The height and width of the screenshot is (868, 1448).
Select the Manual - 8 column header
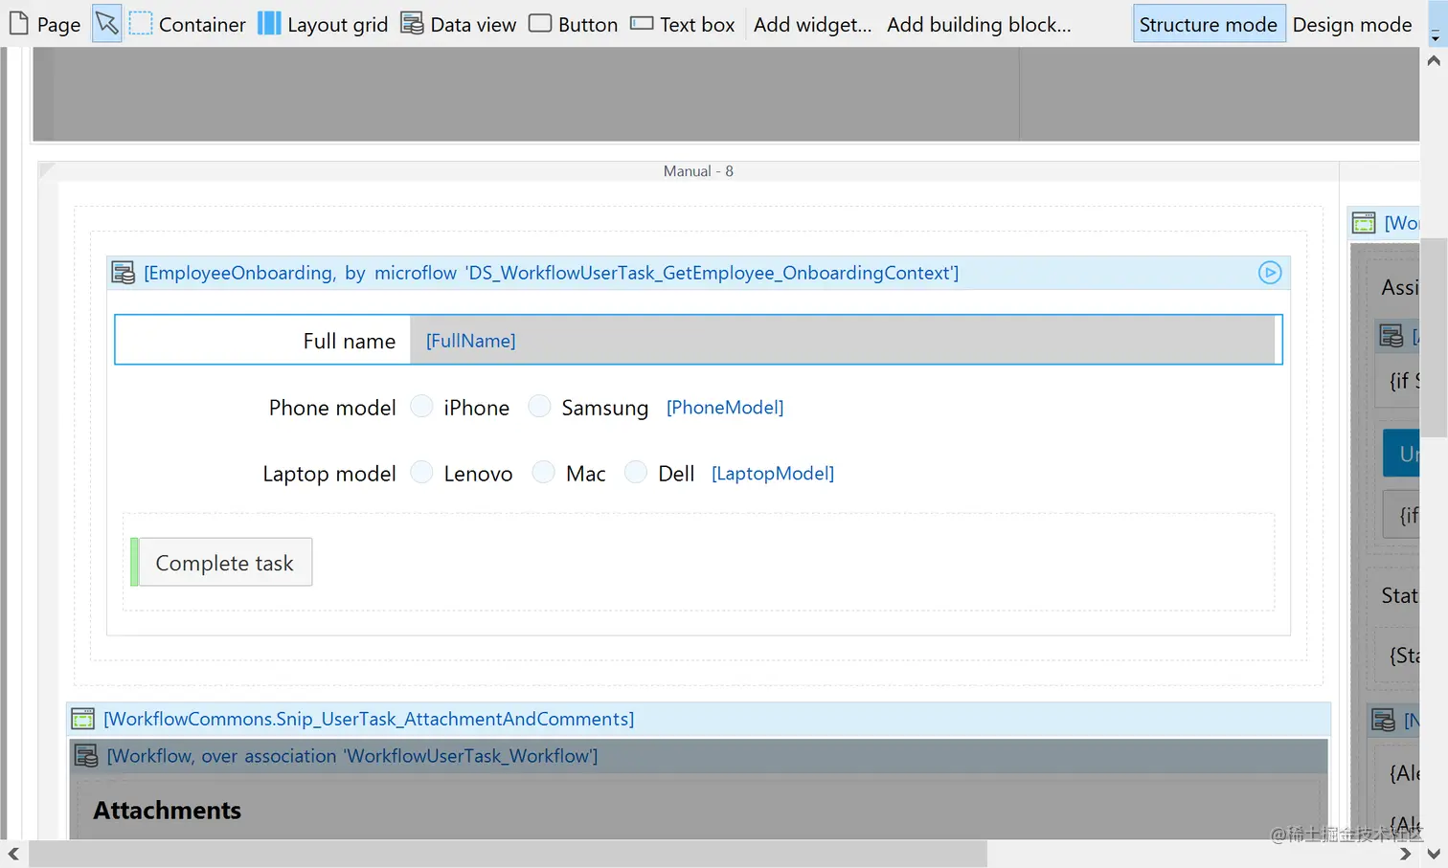pos(698,171)
